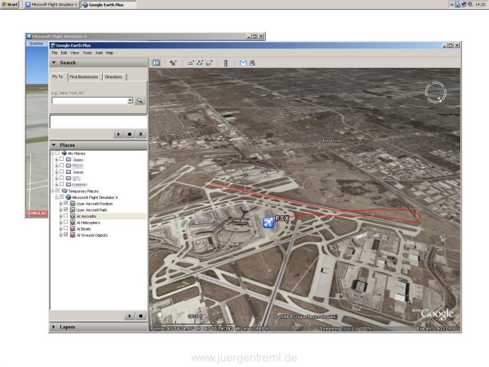Click the AI Helicopters item icon

(73, 223)
